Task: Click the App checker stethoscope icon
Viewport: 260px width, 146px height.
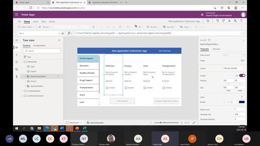Action: point(208,21)
